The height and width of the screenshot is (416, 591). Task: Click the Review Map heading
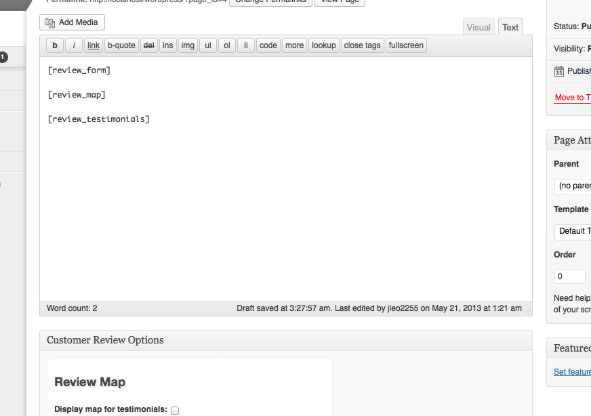[x=89, y=382]
